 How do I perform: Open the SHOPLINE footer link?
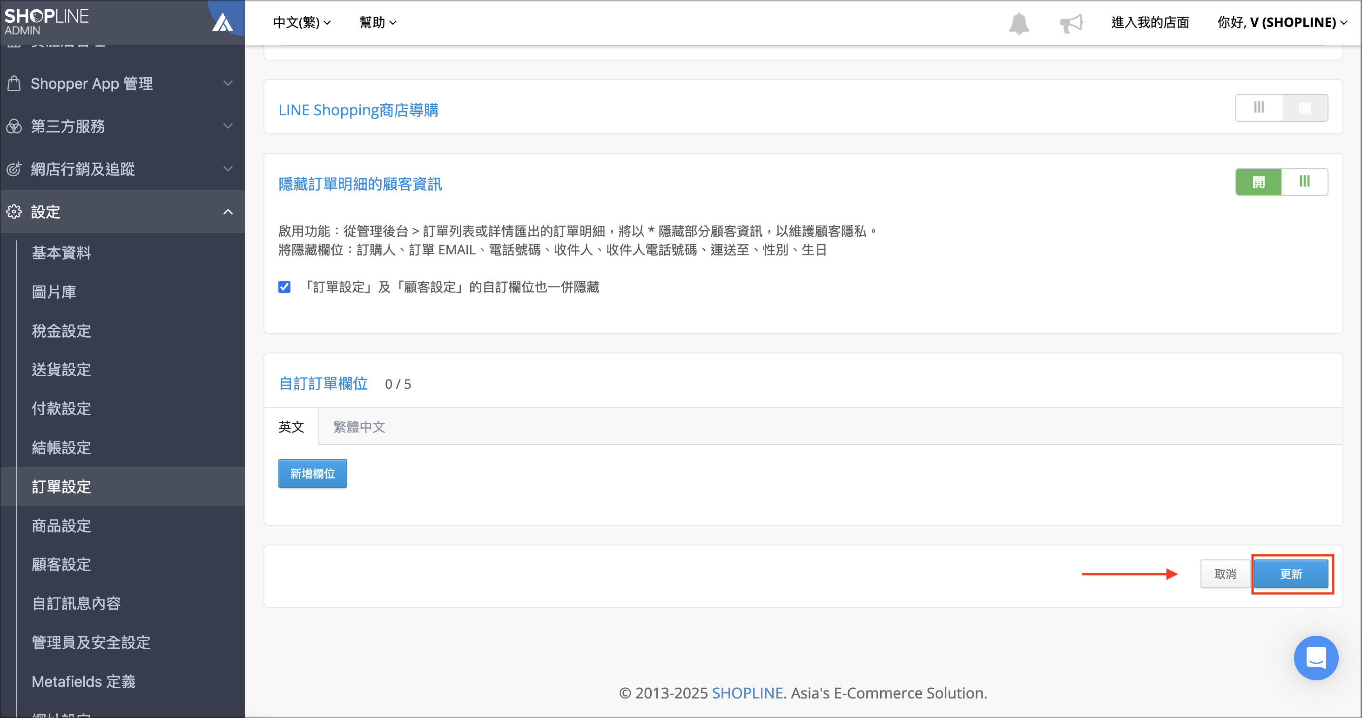click(x=747, y=692)
